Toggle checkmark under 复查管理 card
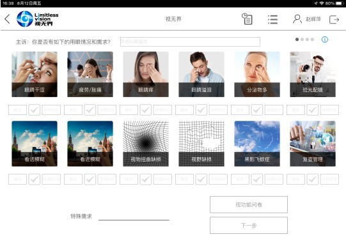Screen dimensions: 346x246 click(x=313, y=179)
